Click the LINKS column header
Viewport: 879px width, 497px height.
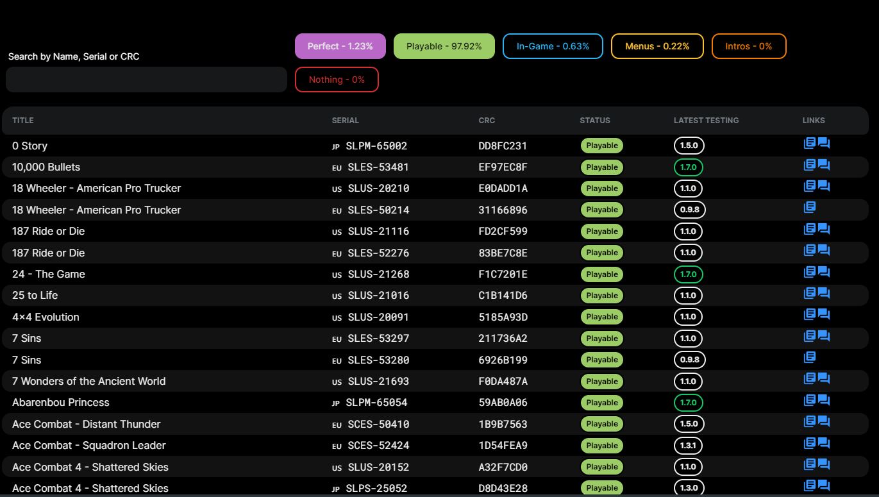point(814,121)
